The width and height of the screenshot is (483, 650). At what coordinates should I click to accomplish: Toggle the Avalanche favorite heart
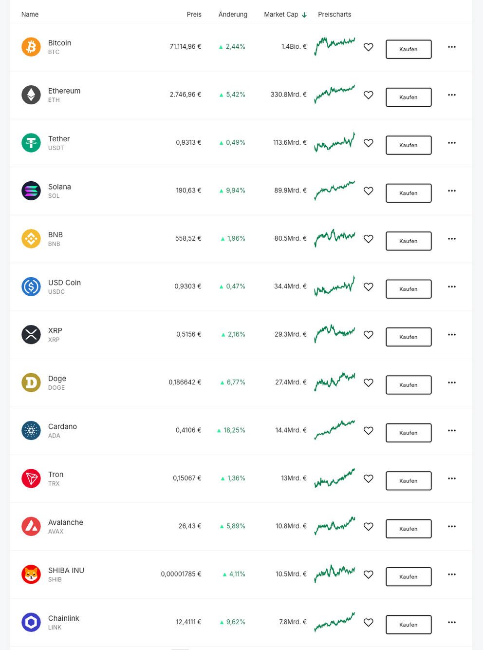(x=369, y=527)
